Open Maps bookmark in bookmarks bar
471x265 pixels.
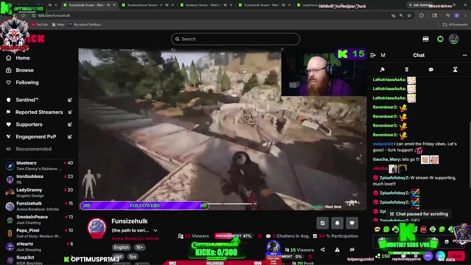tap(58, 24)
